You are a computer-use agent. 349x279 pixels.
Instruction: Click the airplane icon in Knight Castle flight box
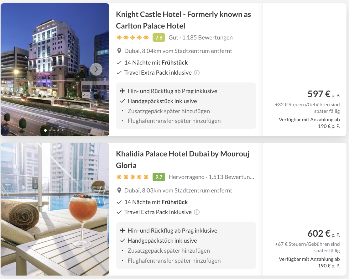tap(122, 91)
